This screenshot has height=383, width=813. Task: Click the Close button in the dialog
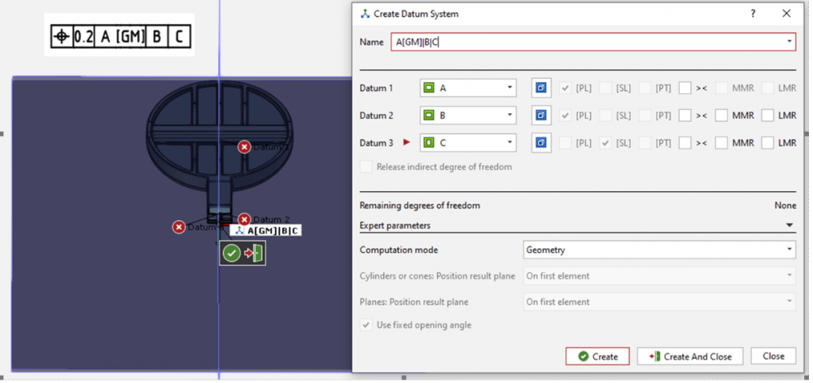pyautogui.click(x=773, y=356)
